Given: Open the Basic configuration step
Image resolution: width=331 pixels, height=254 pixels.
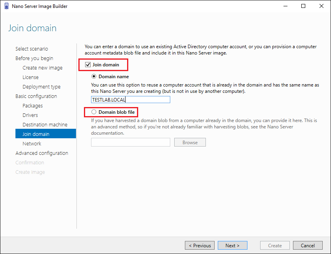Looking at the screenshot, I should pyautogui.click(x=36, y=96).
